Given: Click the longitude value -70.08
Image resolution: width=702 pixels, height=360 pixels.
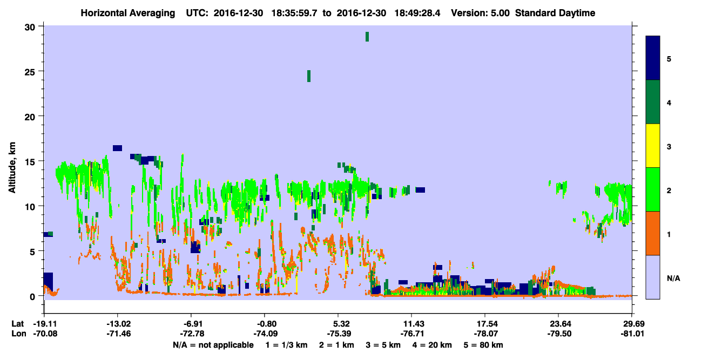Looking at the screenshot, I should 44,334.
